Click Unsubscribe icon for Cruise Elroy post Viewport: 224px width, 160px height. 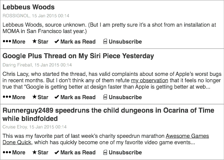tap(105, 152)
